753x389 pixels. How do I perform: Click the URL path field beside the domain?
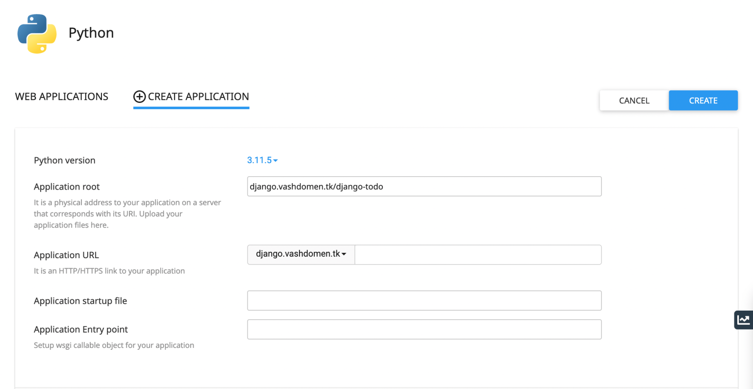click(x=478, y=254)
